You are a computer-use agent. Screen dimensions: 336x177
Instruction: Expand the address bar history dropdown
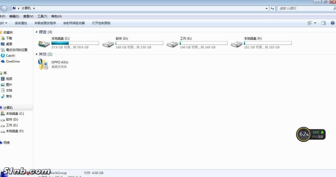pos(266,8)
